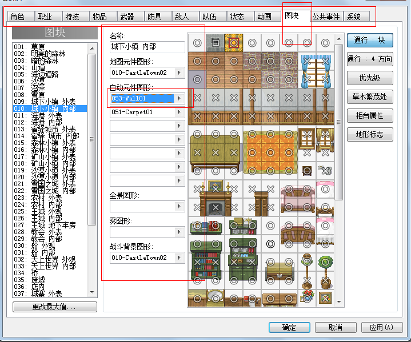The image size is (411, 342).
Task: Select the bold double-circle blank tile
Action: (270, 244)
